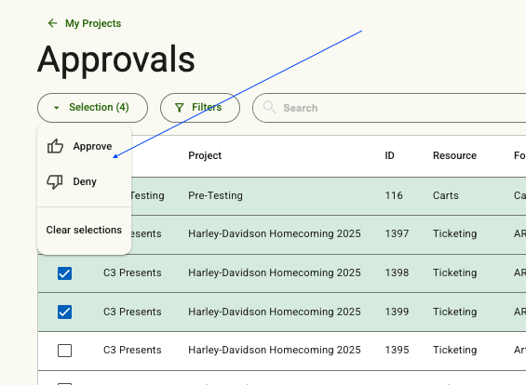Select Clear selections menu option
Screen dimensions: 526x385
coord(84,230)
